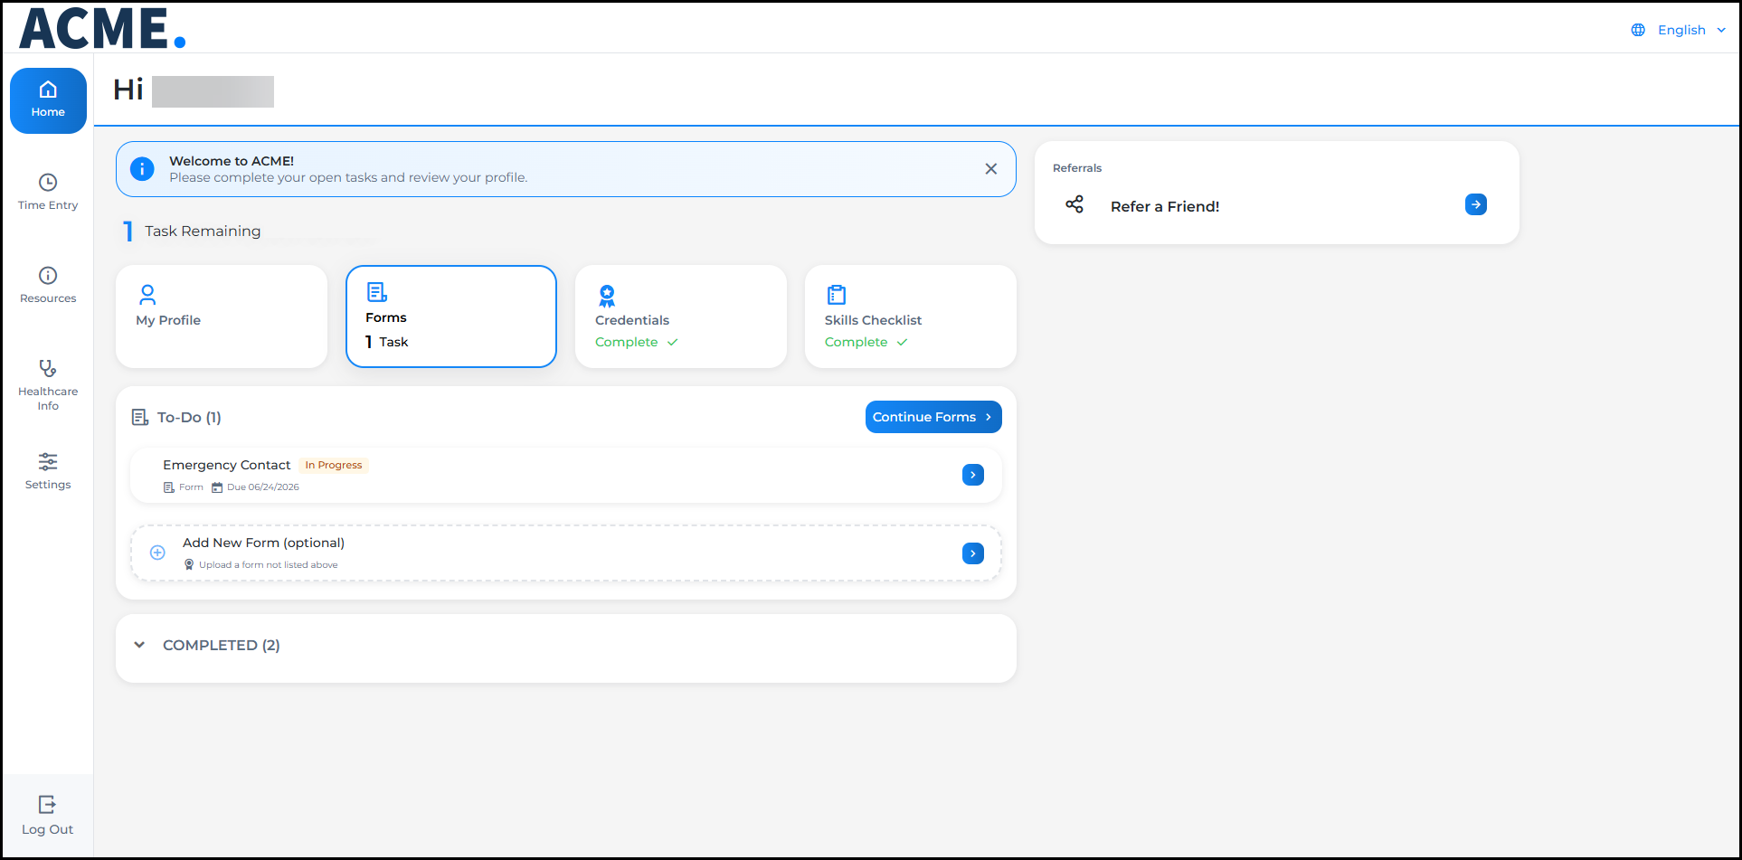Click the share icon in Referrals
The image size is (1742, 860).
pos(1075,204)
